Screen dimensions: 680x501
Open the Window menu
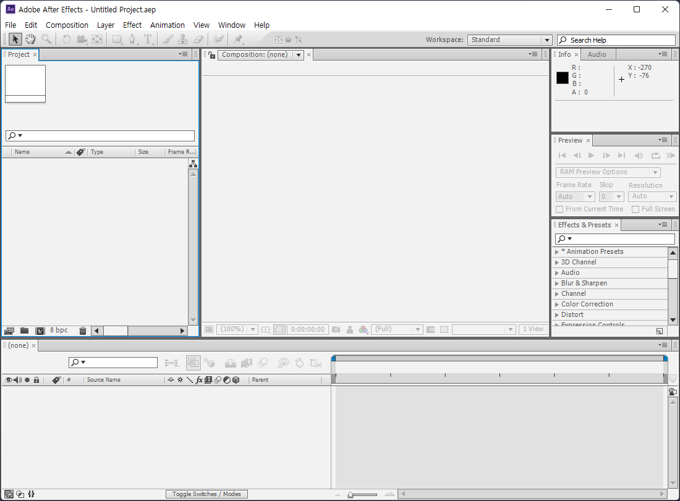[232, 25]
